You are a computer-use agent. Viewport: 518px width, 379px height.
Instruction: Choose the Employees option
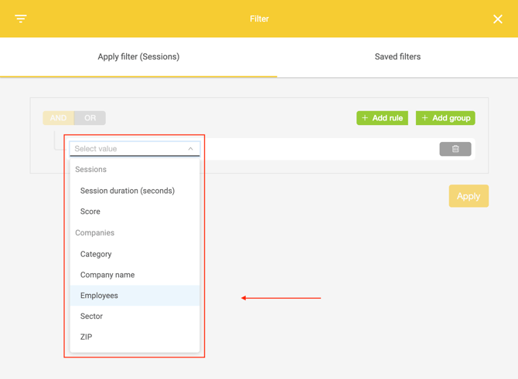point(99,296)
